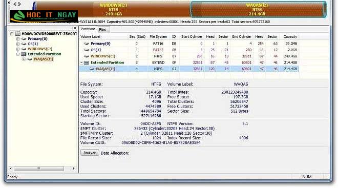
Task: Click the EXTEND file system cell
Action: pyautogui.click(x=158, y=62)
